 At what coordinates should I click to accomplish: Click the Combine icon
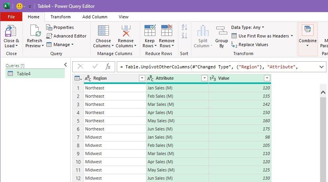308,30
